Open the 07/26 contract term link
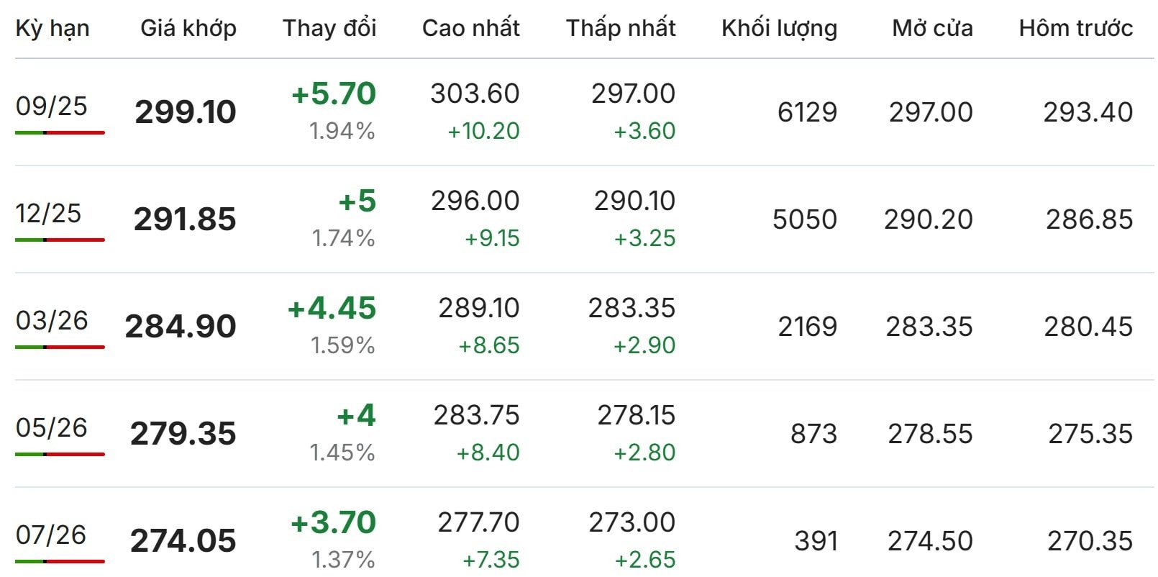 (x=50, y=535)
